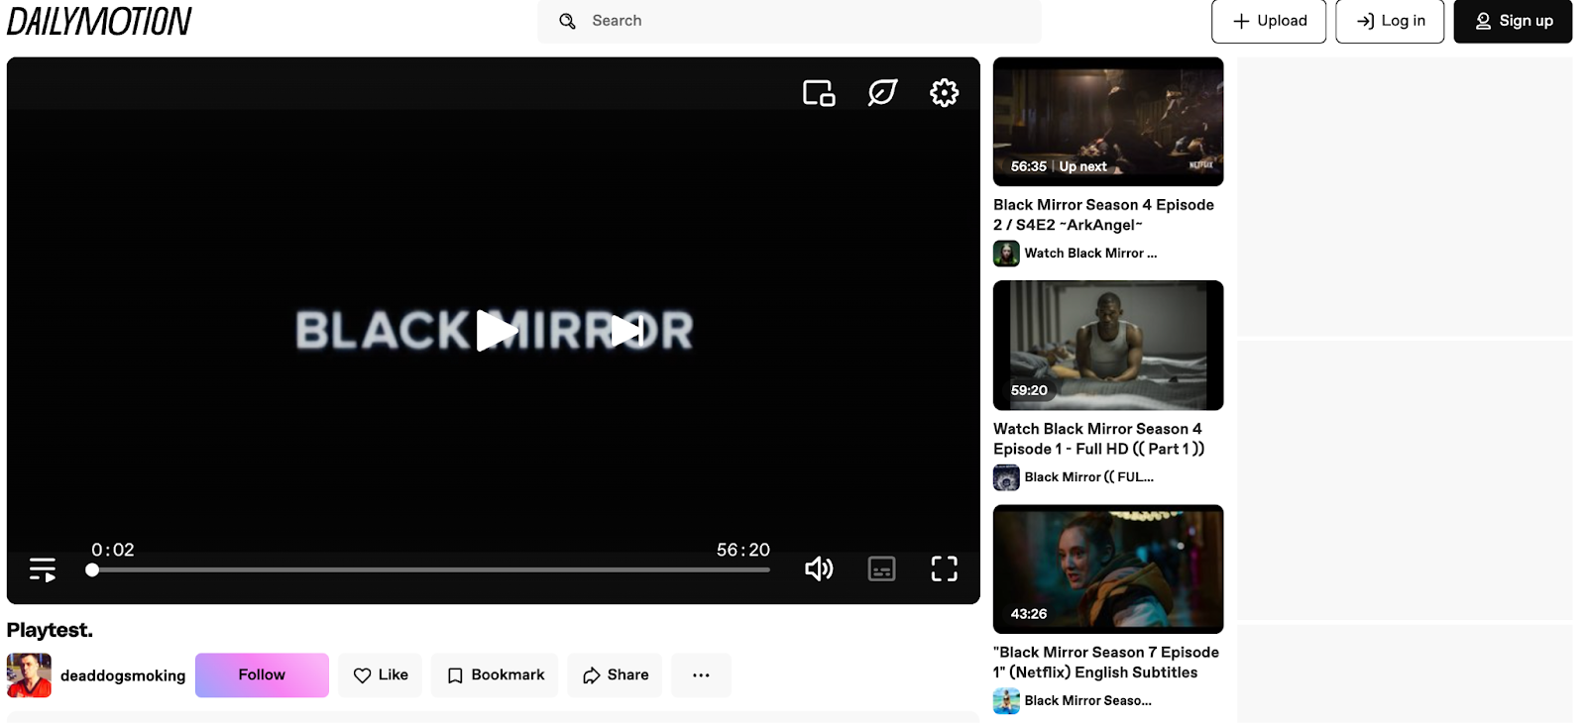Mute the video volume
The image size is (1586, 723).
[819, 568]
